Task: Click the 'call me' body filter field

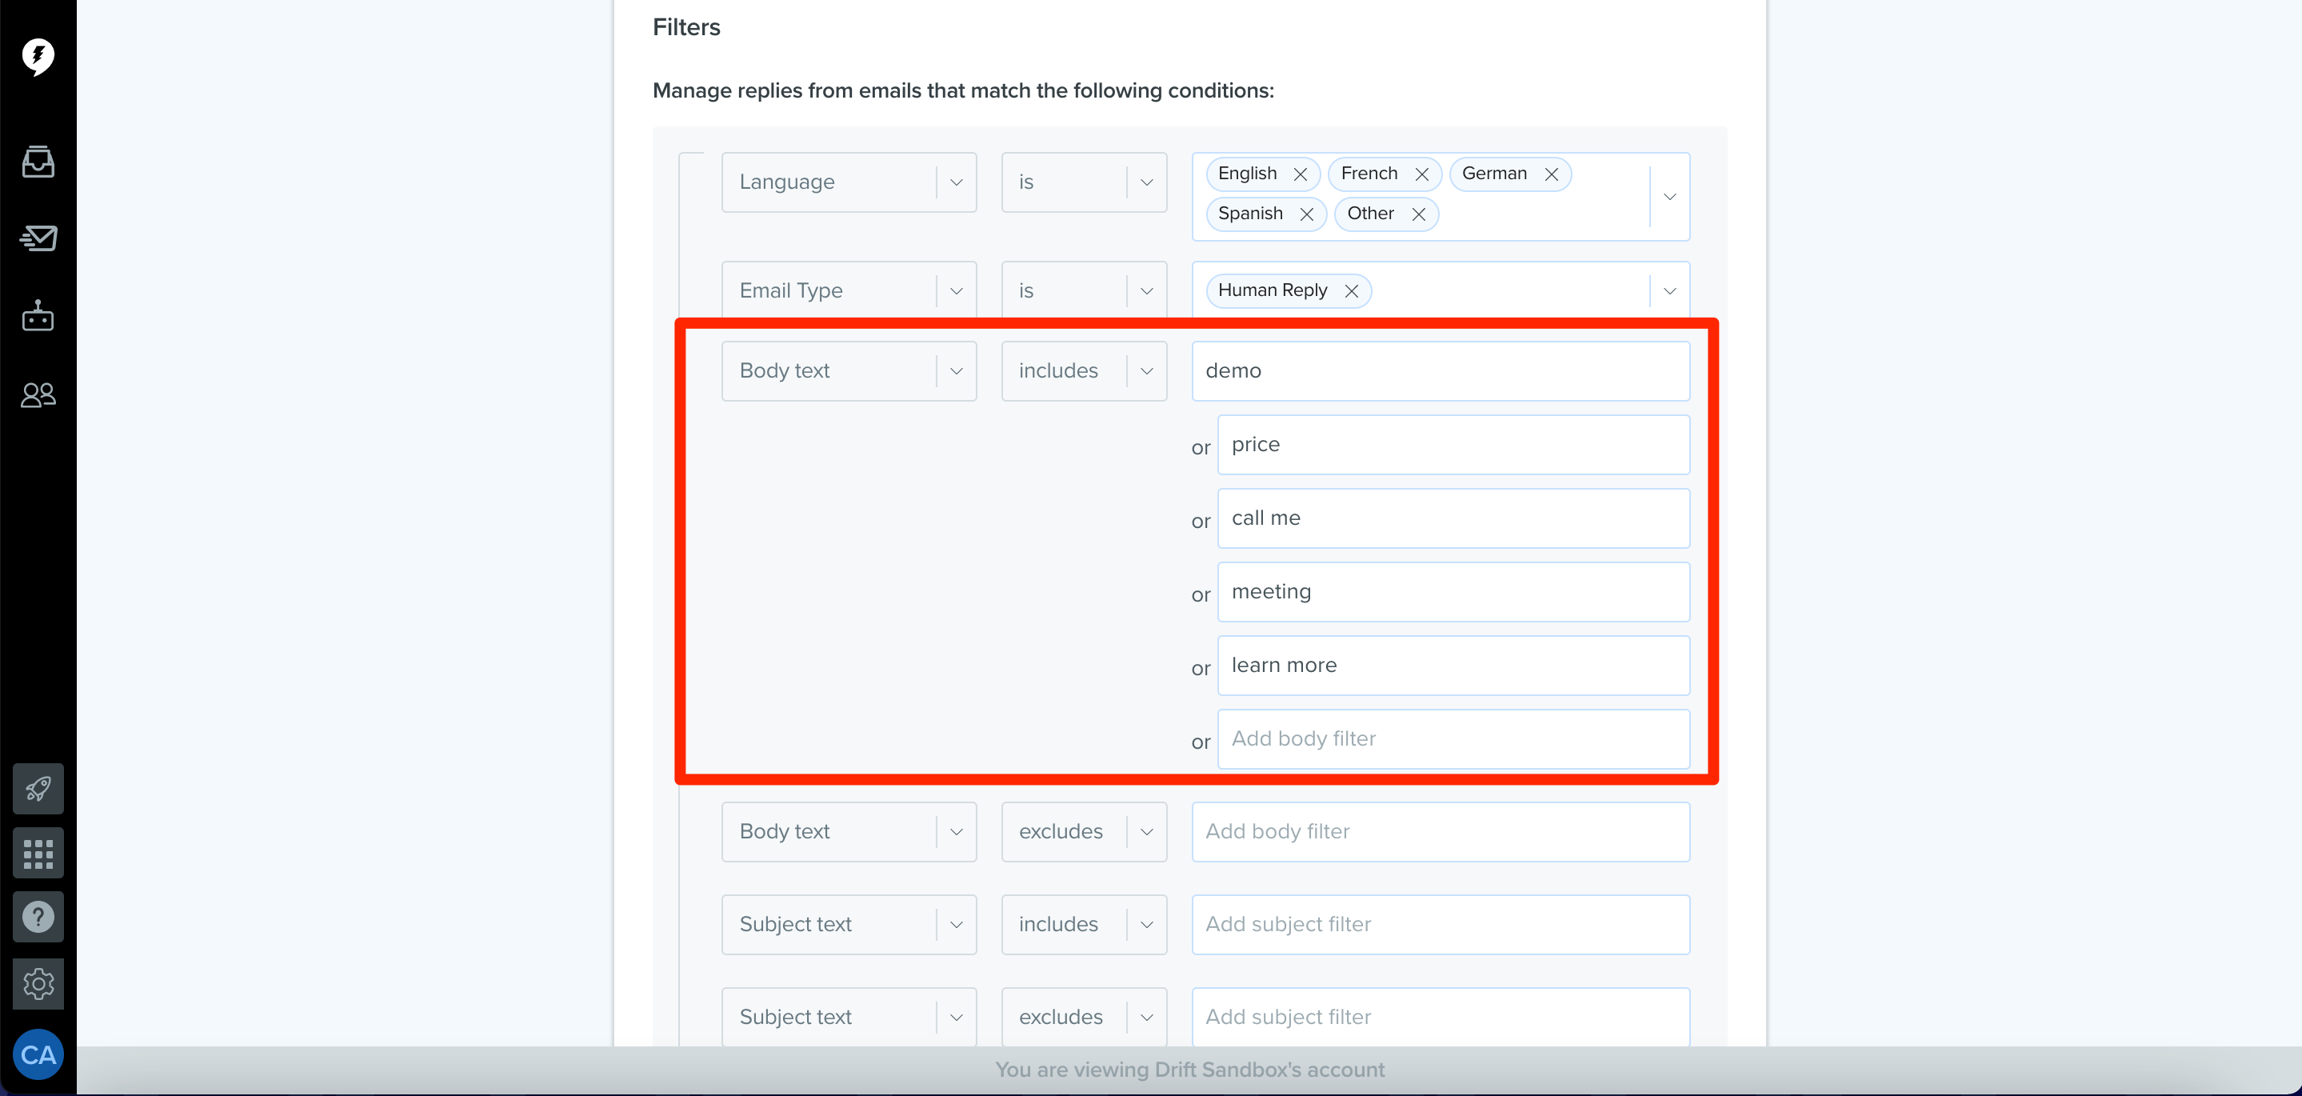Action: click(x=1453, y=518)
